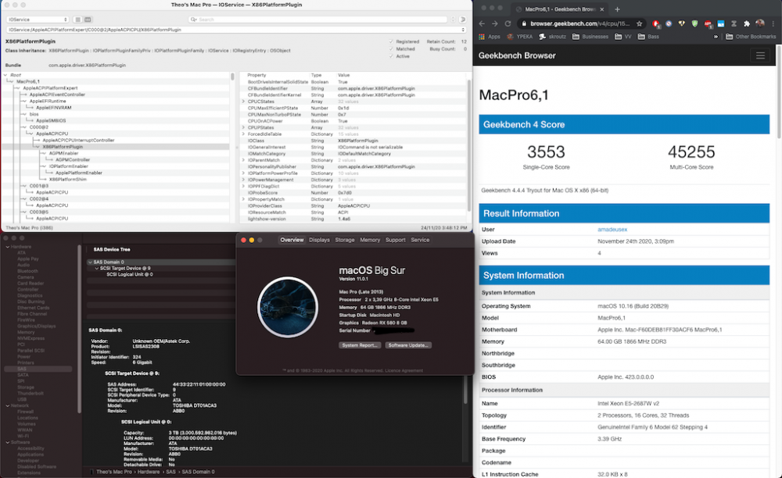Collapse Hardware section in System Report

[x=8, y=247]
